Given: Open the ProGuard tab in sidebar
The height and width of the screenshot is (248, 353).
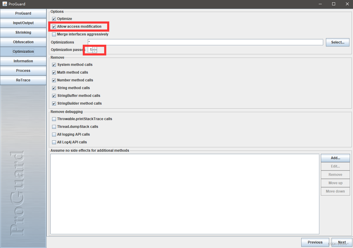Looking at the screenshot, I should [x=23, y=13].
